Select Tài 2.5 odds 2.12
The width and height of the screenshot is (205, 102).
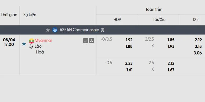pyautogui.click(x=171, y=63)
